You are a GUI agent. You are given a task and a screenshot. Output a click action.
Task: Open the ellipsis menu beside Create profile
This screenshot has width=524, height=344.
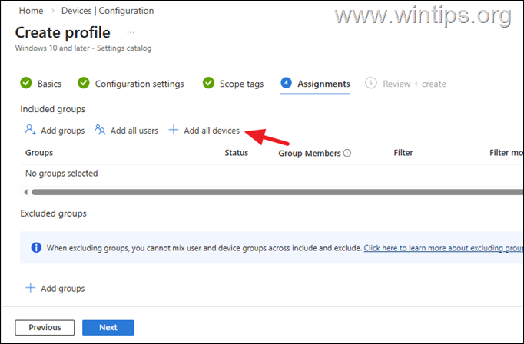[131, 32]
